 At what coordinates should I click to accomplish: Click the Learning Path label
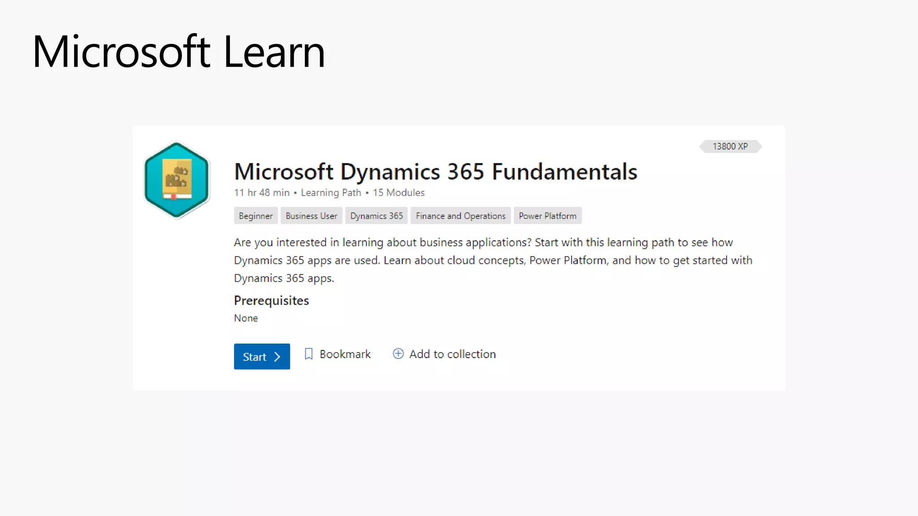tap(331, 193)
